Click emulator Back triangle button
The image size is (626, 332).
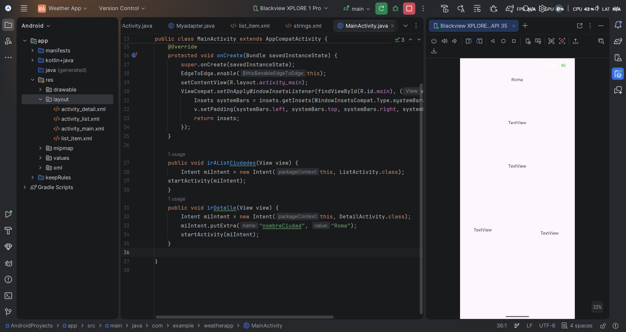pos(493,41)
